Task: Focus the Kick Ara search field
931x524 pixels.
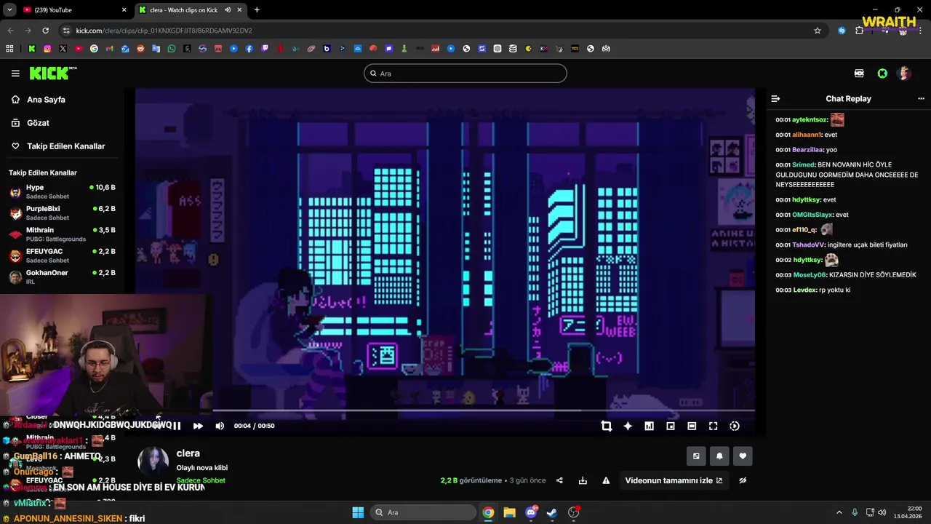Action: point(465,74)
